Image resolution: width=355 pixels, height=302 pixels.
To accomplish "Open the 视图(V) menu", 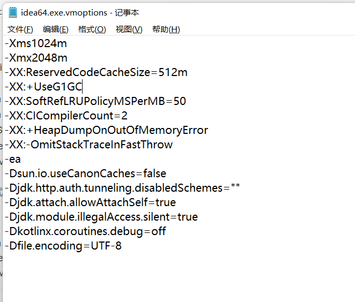I will click(129, 29).
